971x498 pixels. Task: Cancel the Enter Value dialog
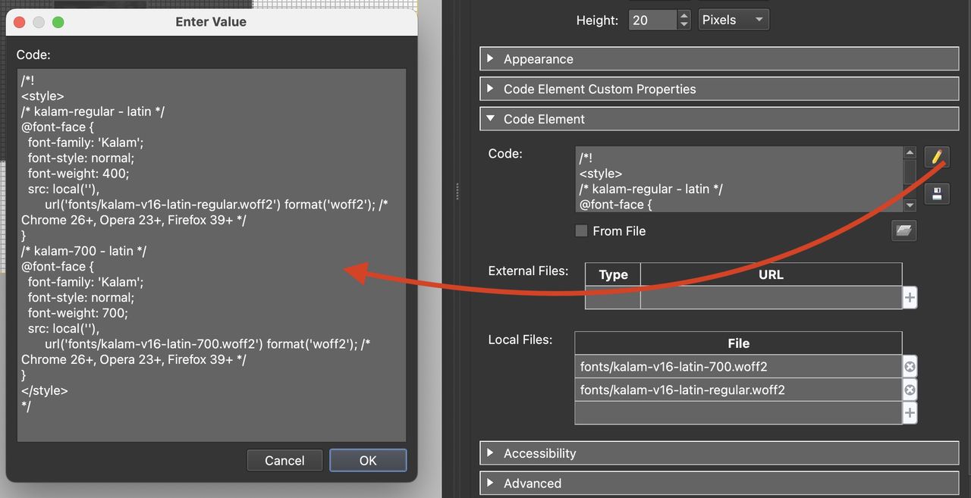[284, 460]
